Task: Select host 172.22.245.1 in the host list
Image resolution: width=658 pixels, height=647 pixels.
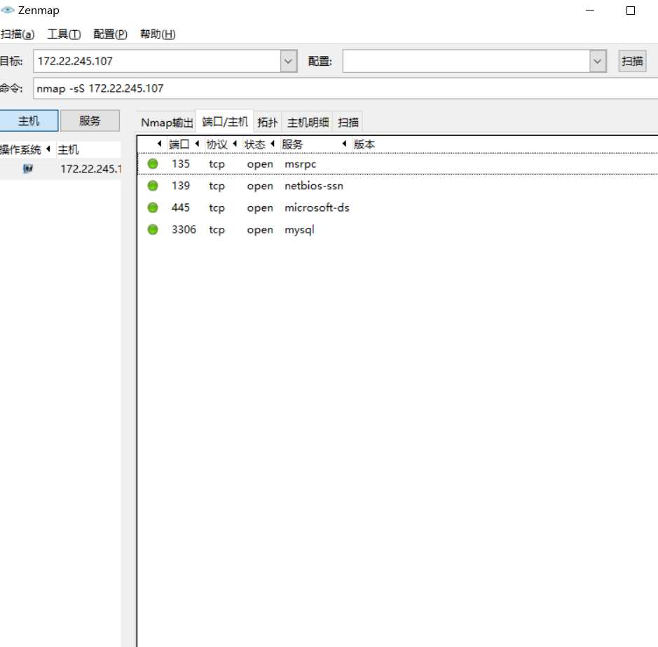Action: pos(60,169)
